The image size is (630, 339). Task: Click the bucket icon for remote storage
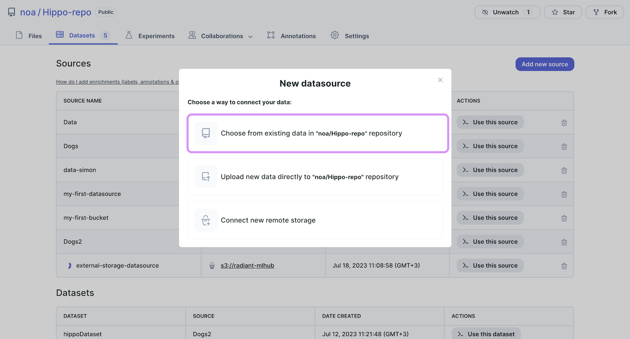pos(206,220)
